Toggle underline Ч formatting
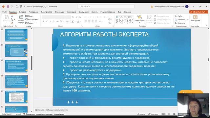The image size is (210, 118). 50,21
